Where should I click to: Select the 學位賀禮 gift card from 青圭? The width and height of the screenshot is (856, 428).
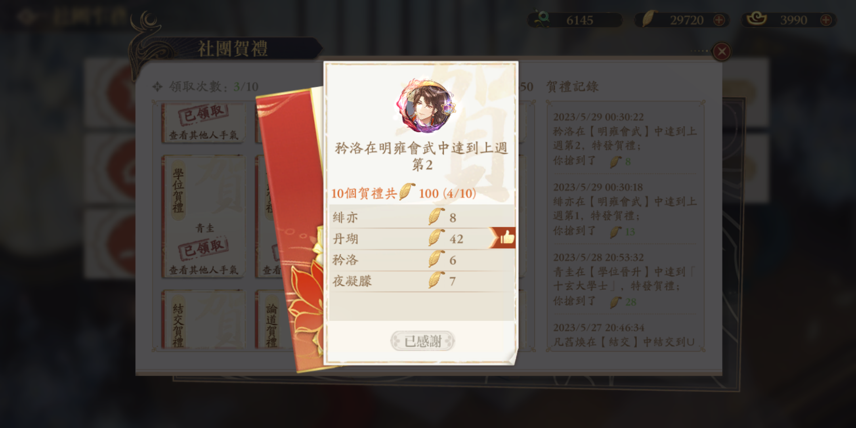coord(204,216)
